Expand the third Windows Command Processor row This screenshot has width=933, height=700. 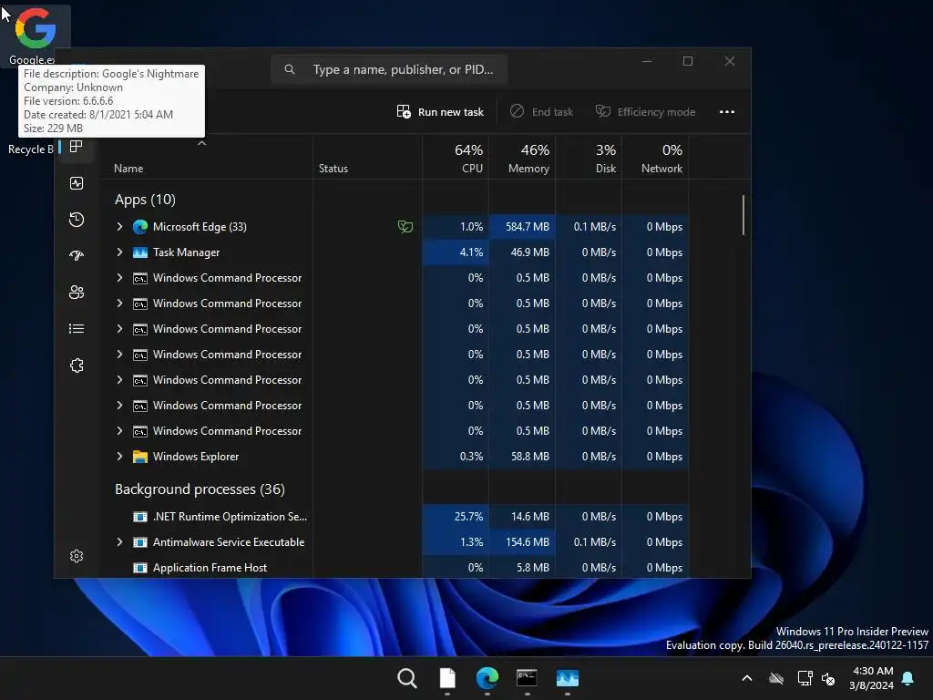click(x=119, y=329)
